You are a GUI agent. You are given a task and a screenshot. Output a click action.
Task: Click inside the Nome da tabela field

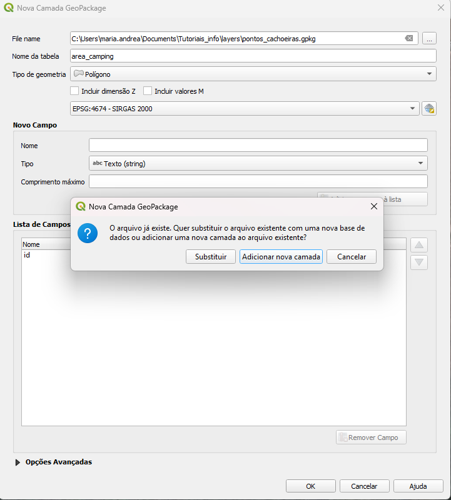253,56
